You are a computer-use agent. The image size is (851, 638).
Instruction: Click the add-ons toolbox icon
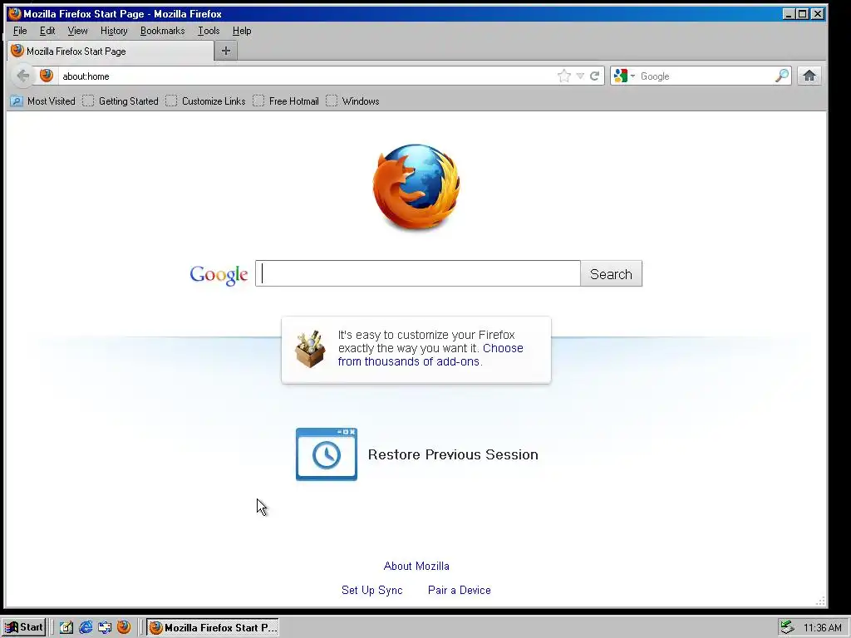[x=311, y=349]
